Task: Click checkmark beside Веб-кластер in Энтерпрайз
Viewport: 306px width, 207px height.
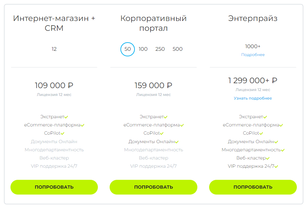Action: click(x=268, y=159)
